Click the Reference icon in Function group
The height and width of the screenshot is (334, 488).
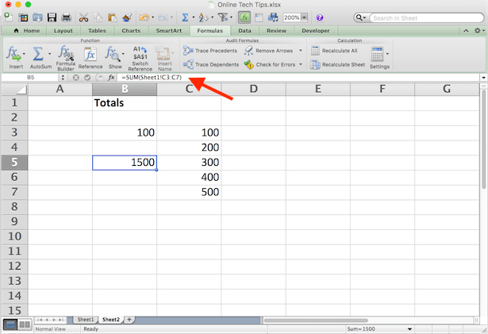tap(90, 56)
